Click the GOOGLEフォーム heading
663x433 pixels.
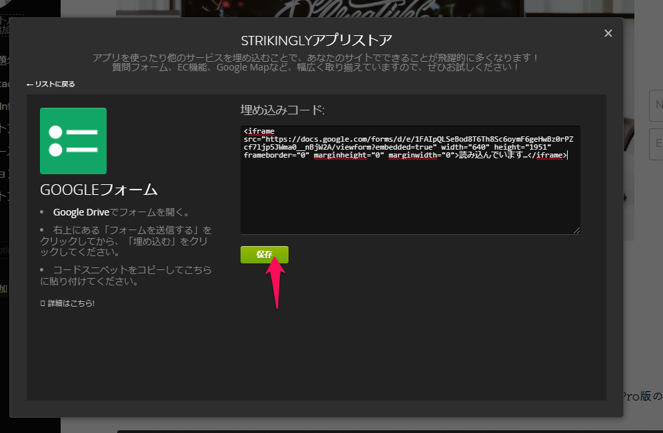pyautogui.click(x=99, y=190)
